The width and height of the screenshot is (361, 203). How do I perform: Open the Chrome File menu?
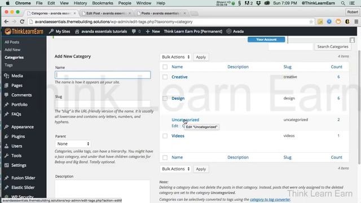39,3
